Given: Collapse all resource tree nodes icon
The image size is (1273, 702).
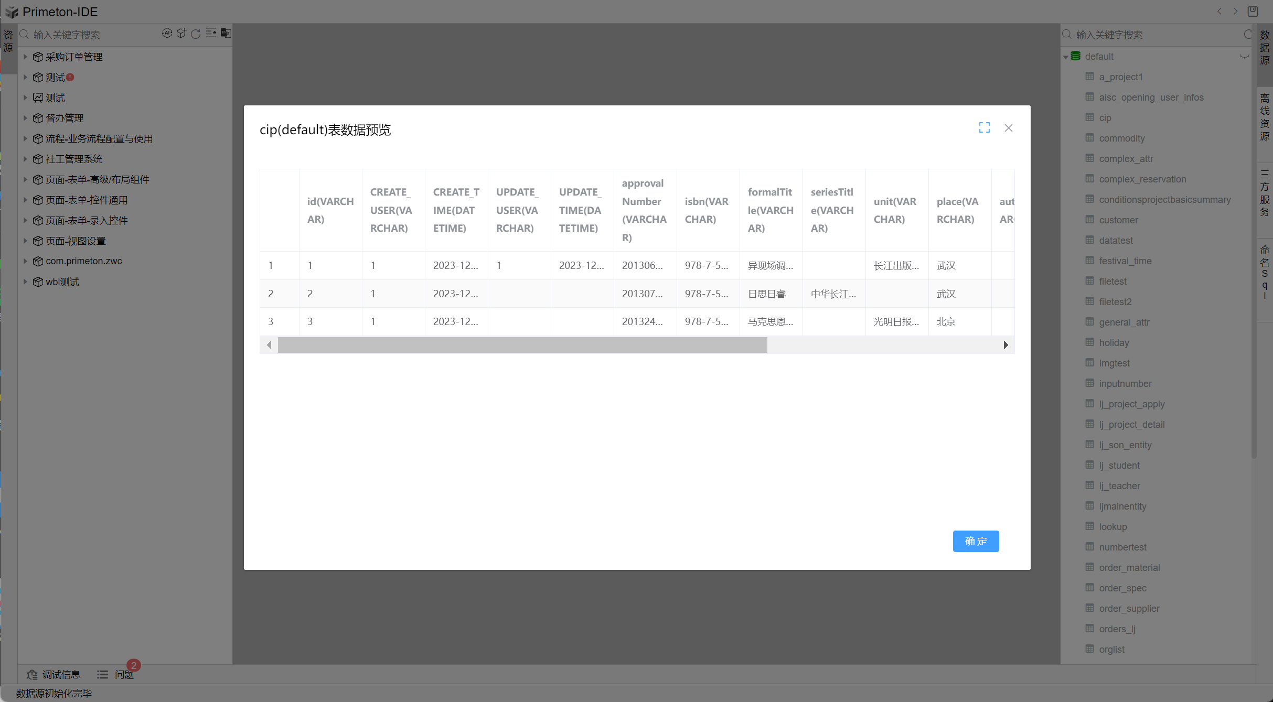Looking at the screenshot, I should pyautogui.click(x=211, y=34).
